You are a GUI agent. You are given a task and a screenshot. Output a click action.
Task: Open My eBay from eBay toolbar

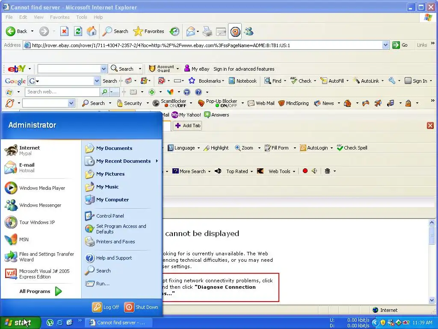tap(197, 69)
